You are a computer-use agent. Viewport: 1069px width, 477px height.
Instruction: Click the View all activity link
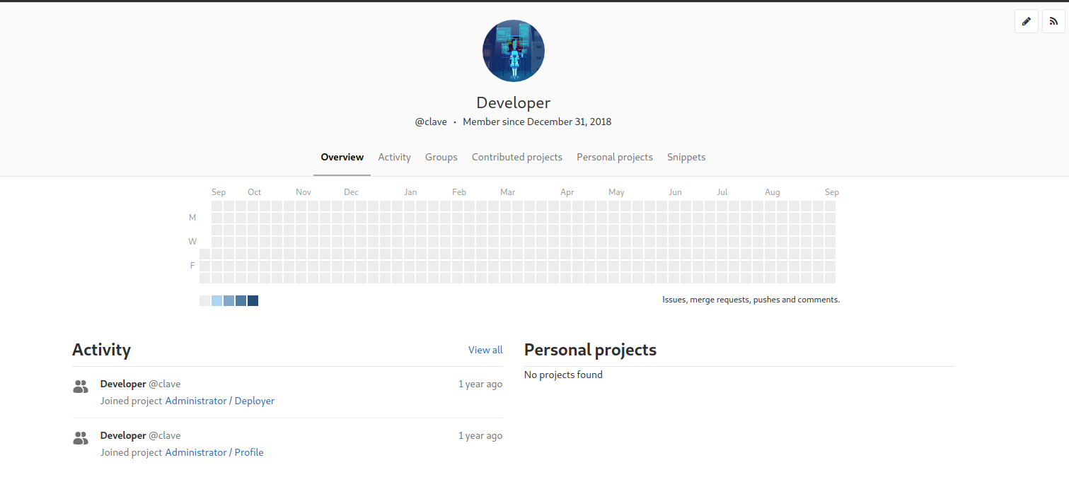[x=485, y=349]
